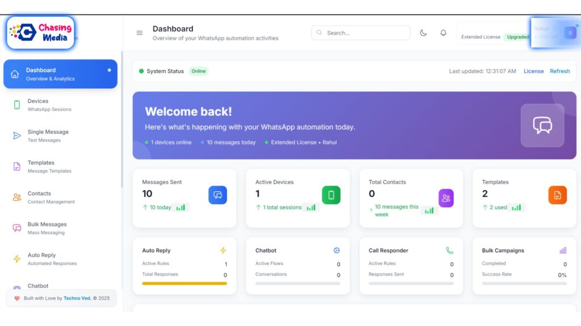Click the License link
This screenshot has height=326, width=581.
tap(533, 71)
